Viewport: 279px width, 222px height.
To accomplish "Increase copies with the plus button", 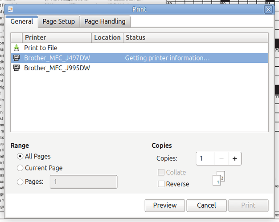I will (234, 158).
